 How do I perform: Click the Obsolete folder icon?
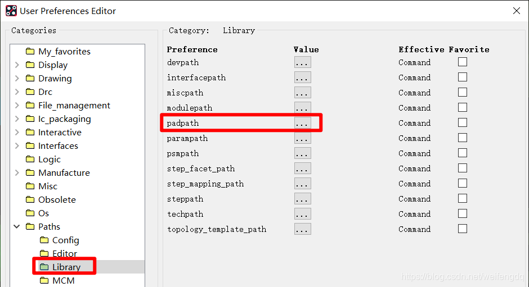point(30,199)
